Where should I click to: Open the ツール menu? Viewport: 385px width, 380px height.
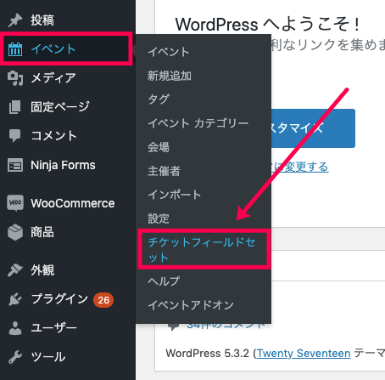[48, 357]
